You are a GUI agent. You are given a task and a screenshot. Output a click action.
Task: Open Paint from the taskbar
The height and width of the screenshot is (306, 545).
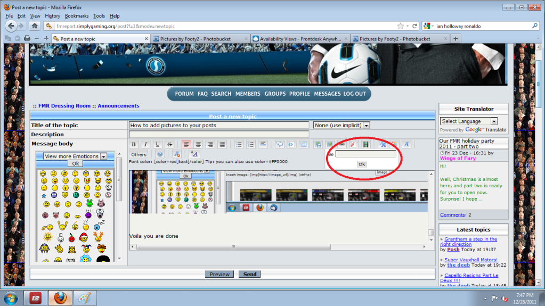[85, 298]
